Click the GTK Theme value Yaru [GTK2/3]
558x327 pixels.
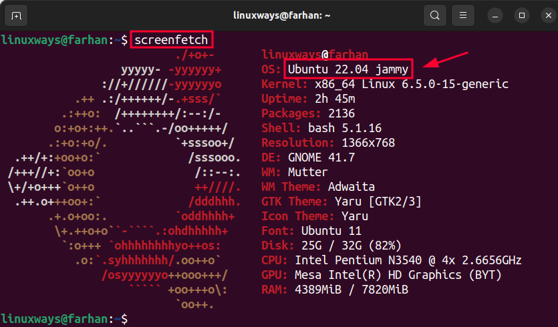[x=378, y=202]
